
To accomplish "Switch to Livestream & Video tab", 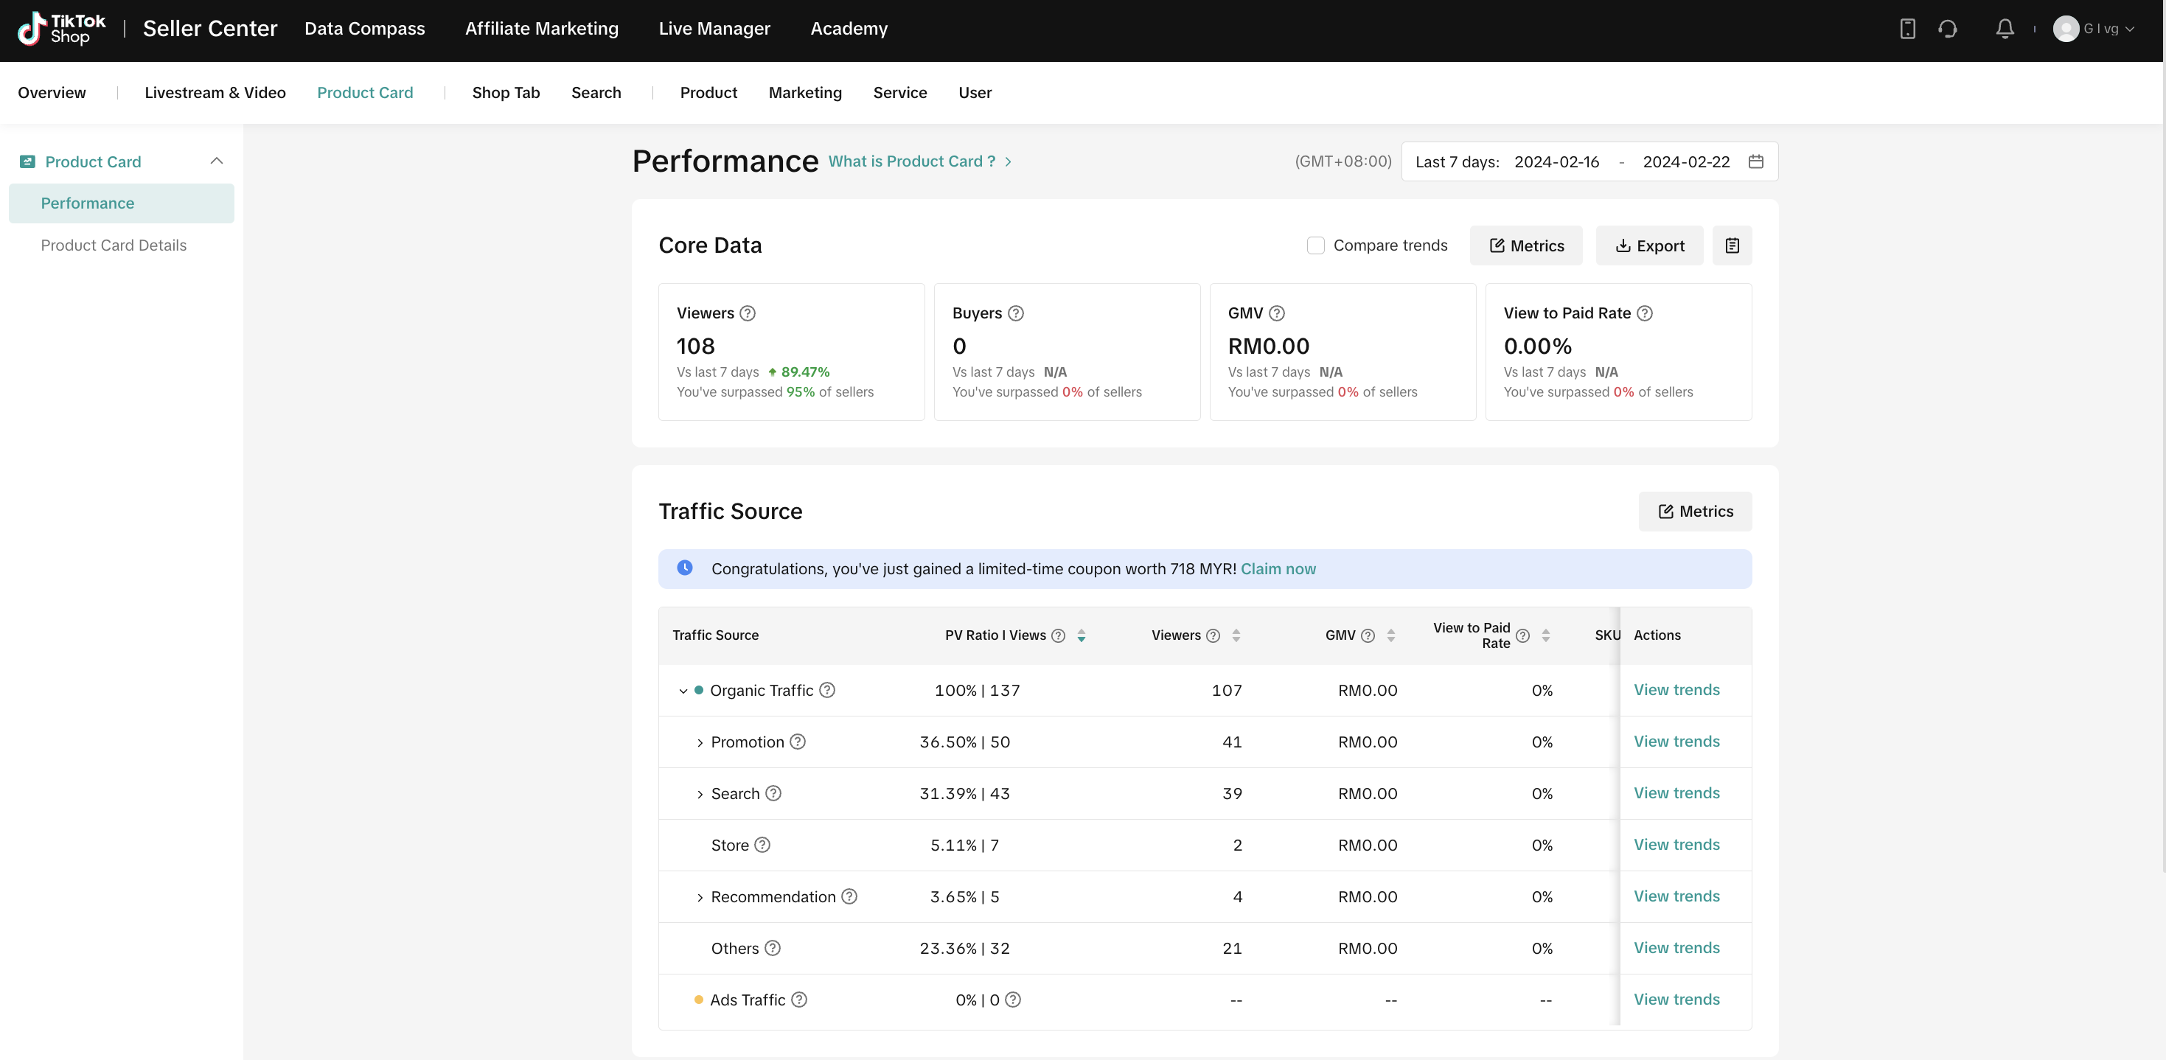I will pos(215,92).
